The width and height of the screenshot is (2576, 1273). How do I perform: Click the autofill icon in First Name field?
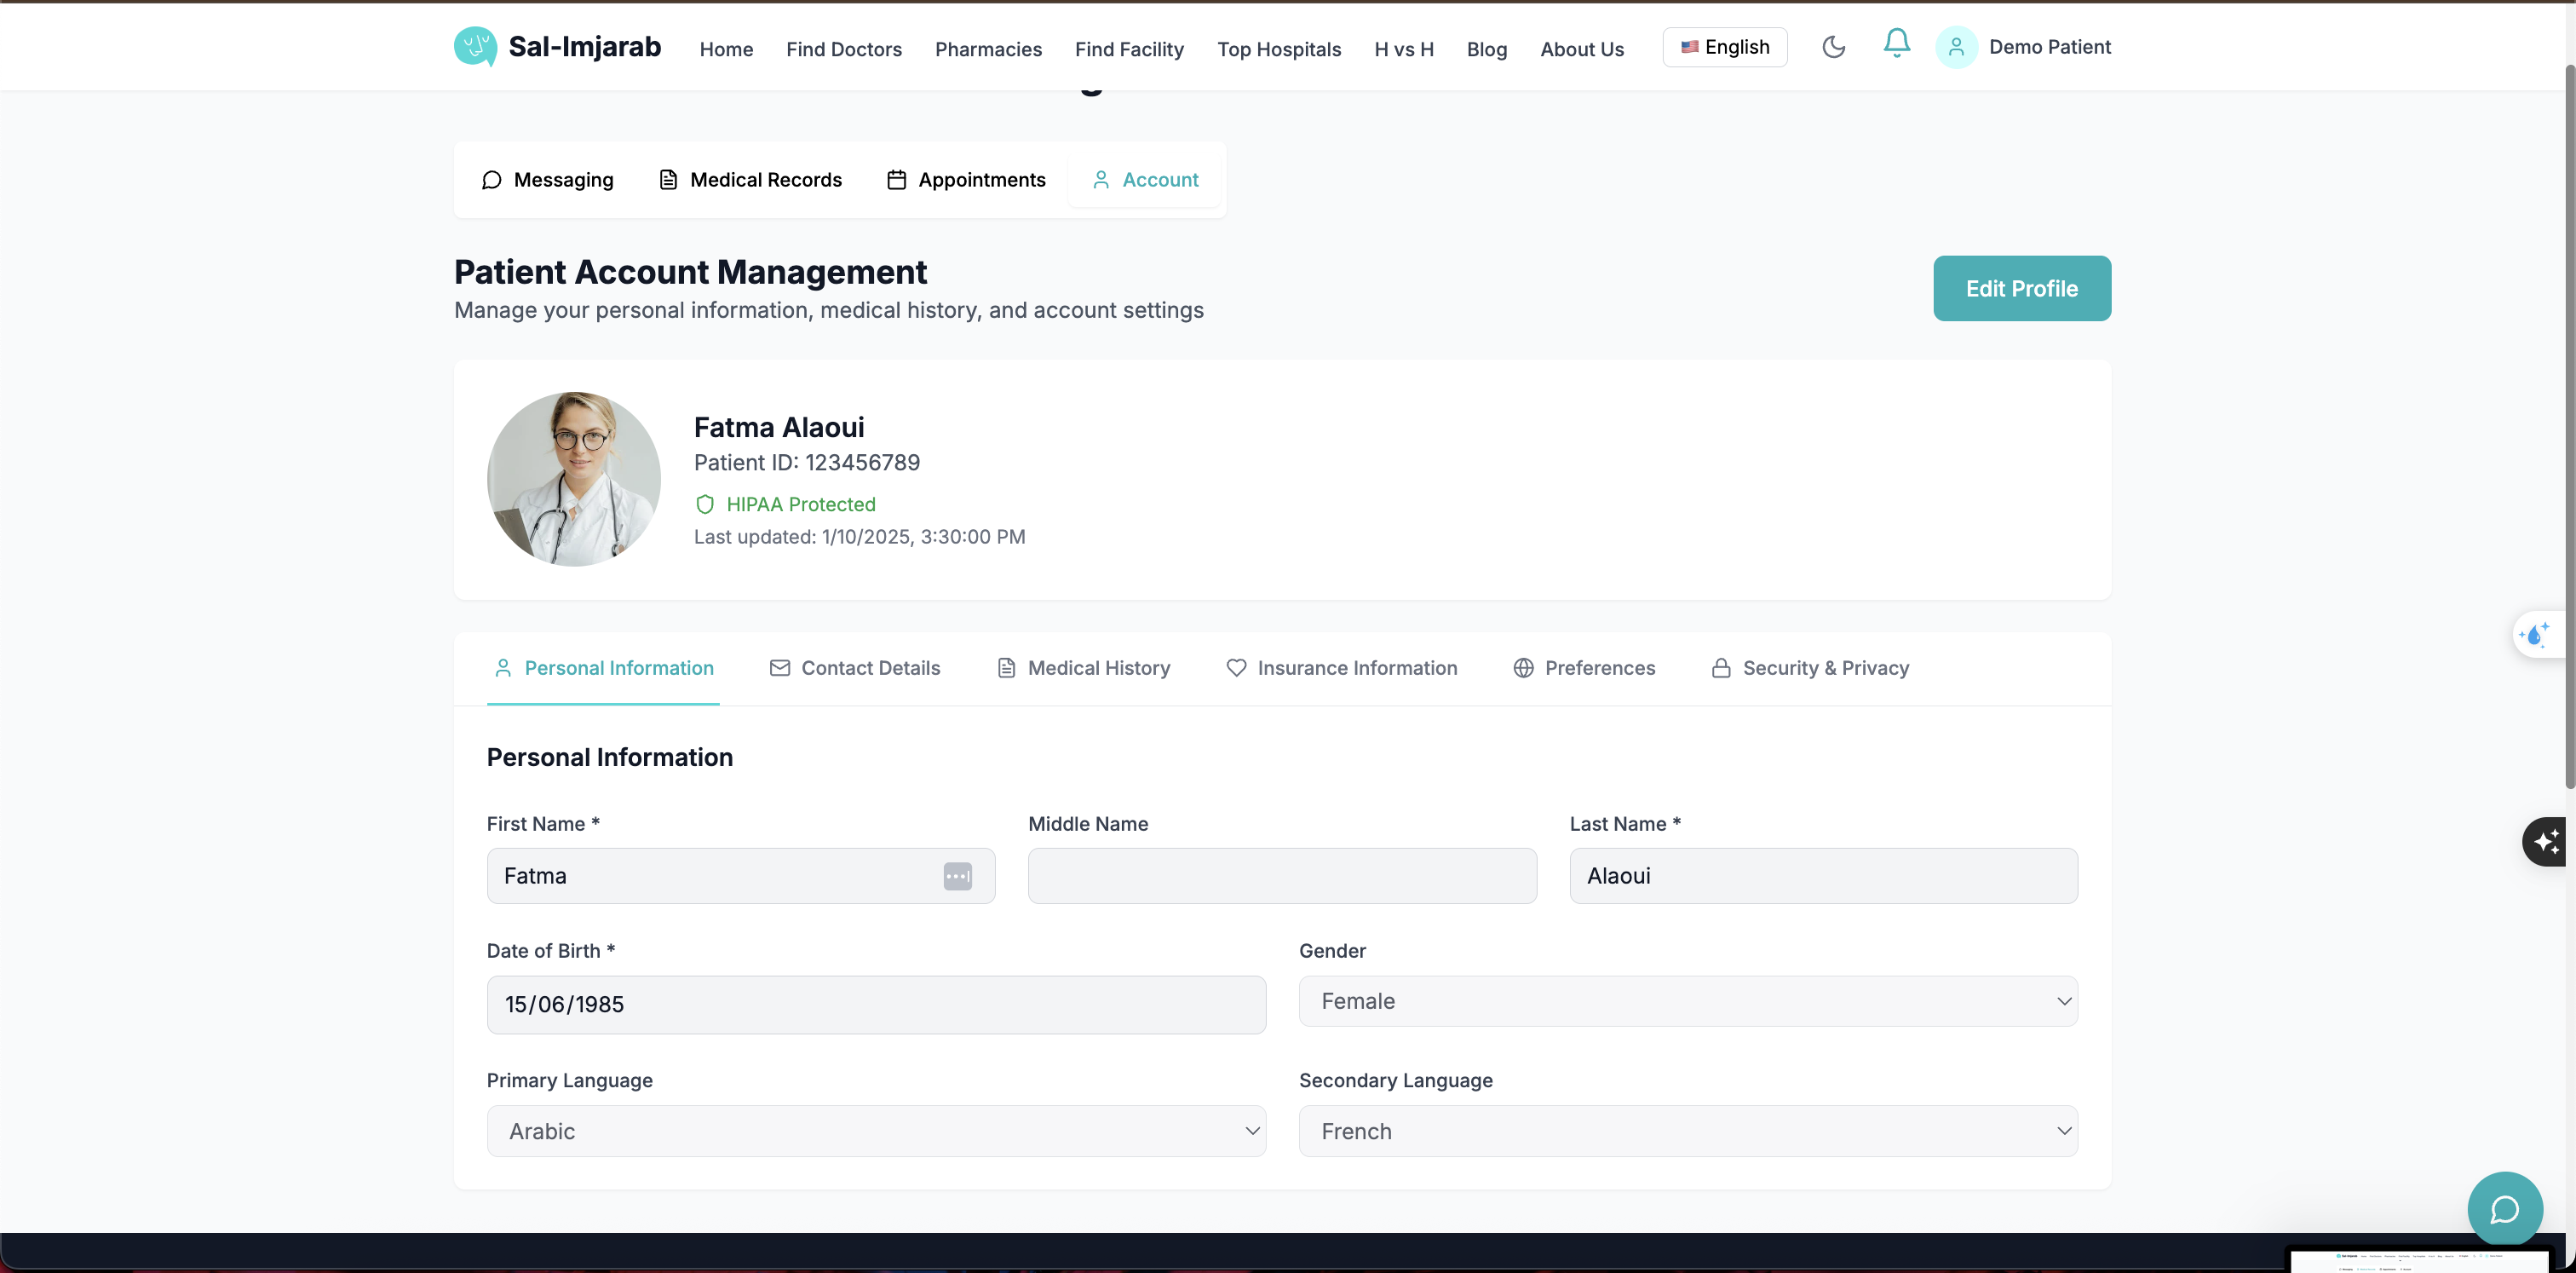pos(957,876)
